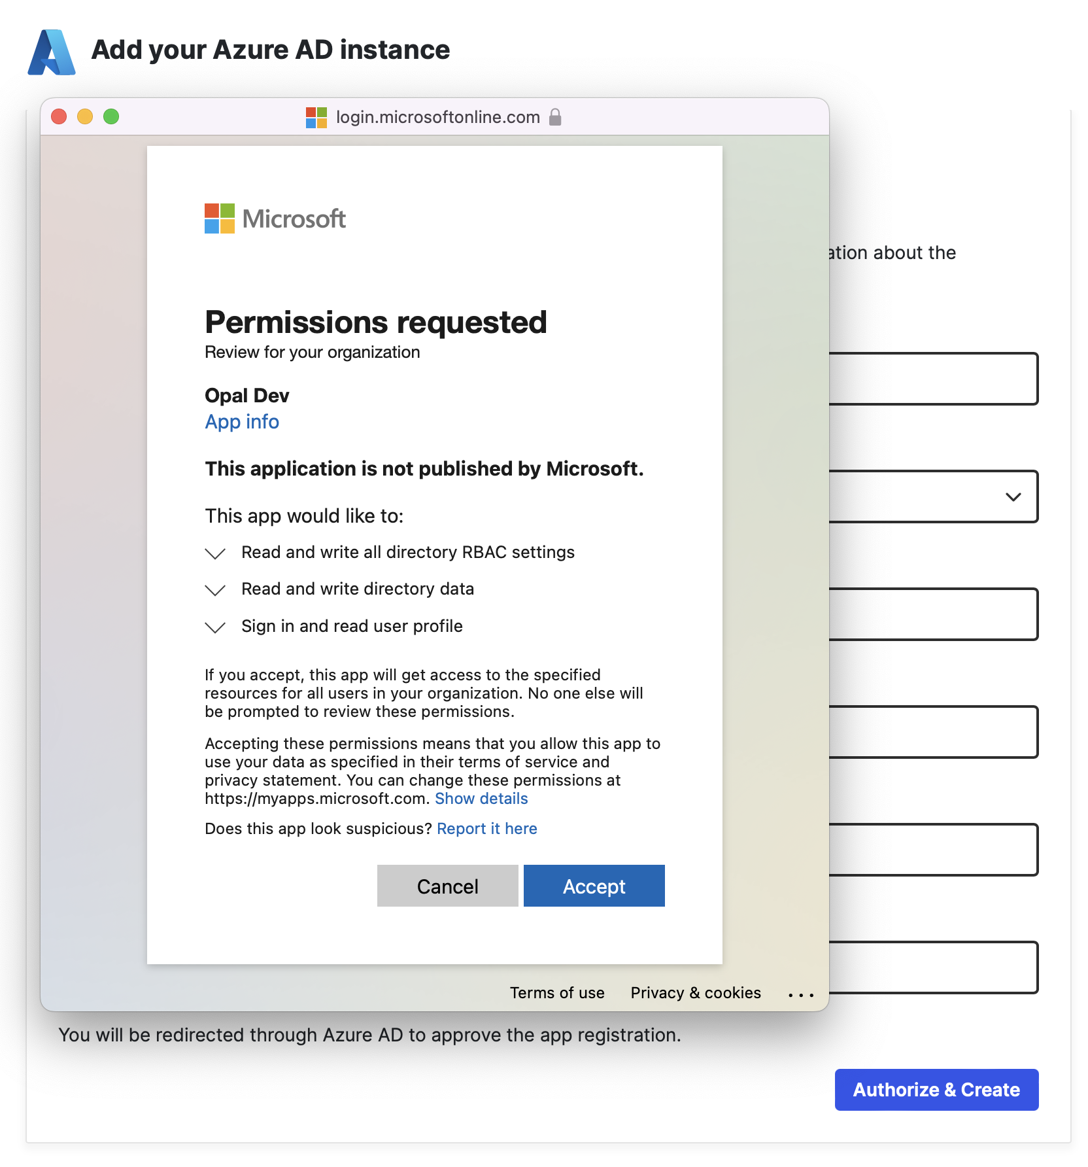Click the Microsoft favicon in the title bar
Viewport: 1088px width, 1167px height.
[x=316, y=118]
